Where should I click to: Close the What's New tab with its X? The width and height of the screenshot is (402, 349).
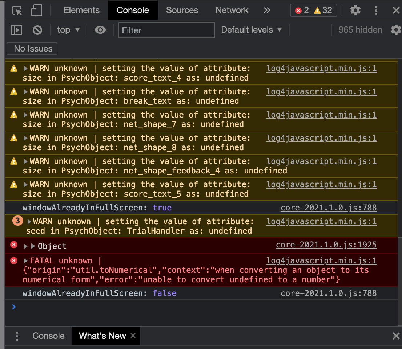point(133,336)
